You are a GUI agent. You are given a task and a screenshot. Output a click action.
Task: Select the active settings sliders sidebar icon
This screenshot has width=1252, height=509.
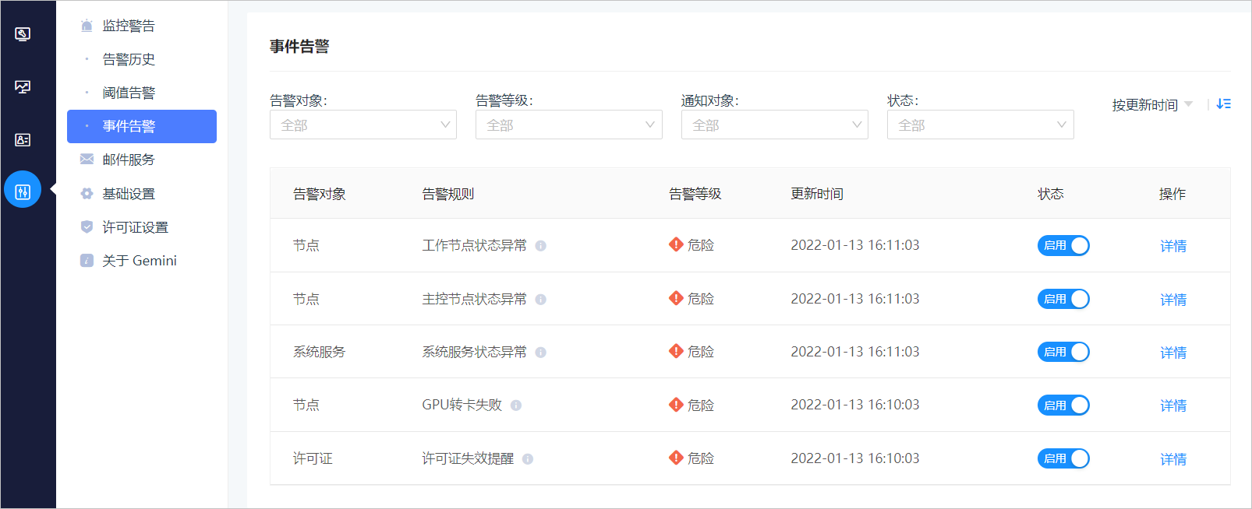point(23,189)
